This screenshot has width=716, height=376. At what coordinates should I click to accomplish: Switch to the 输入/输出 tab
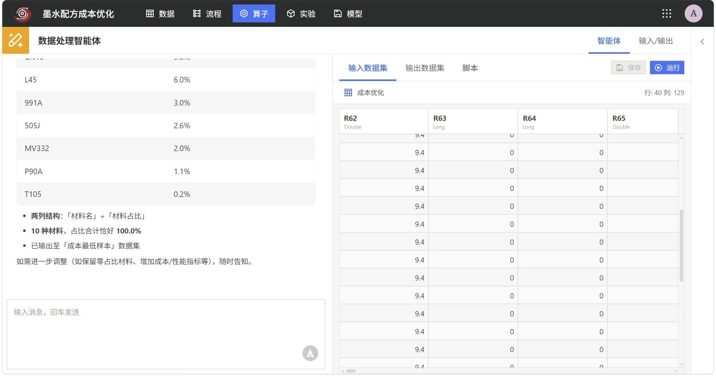656,41
